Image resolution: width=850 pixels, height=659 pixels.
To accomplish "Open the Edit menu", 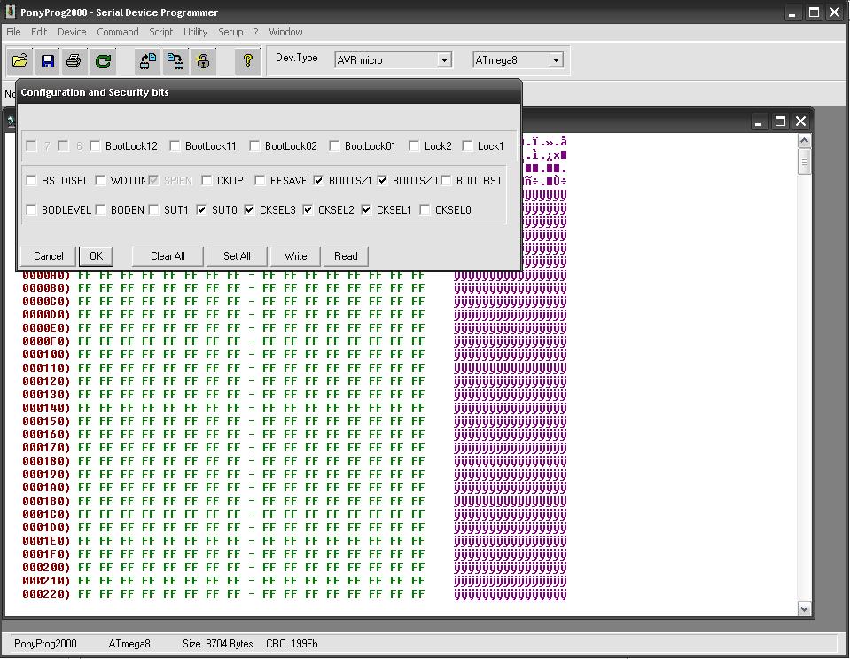I will (39, 32).
